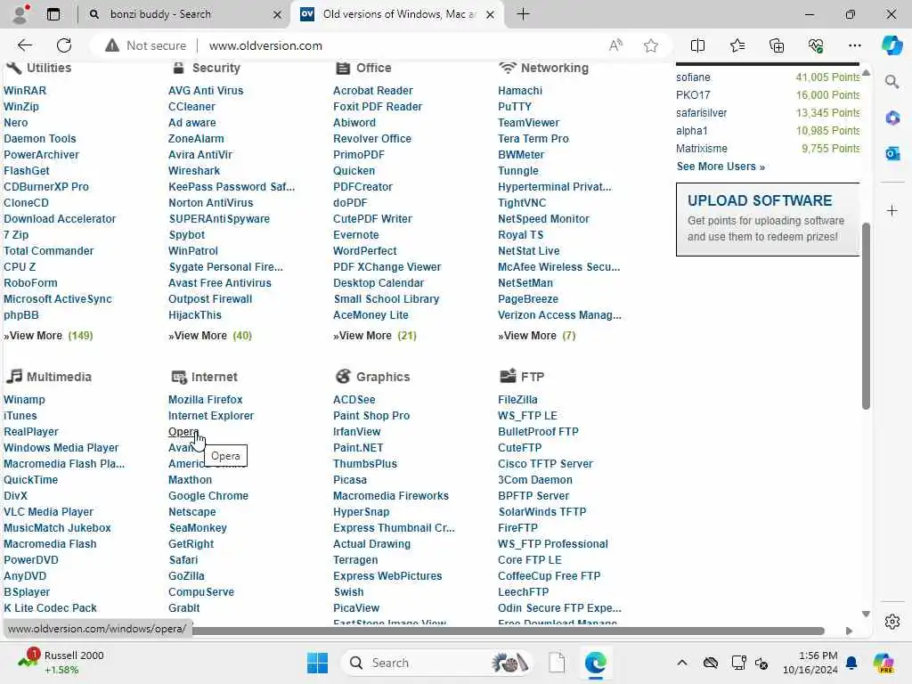Show hidden tray icons chevron
The width and height of the screenshot is (912, 684).
click(x=682, y=663)
